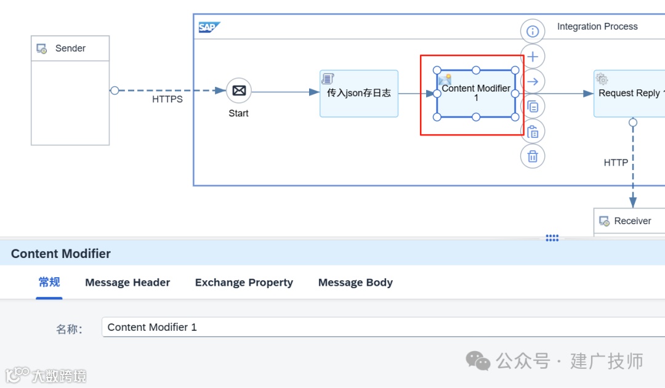Open the Message Body tab
Image resolution: width=665 pixels, height=388 pixels.
pos(355,283)
